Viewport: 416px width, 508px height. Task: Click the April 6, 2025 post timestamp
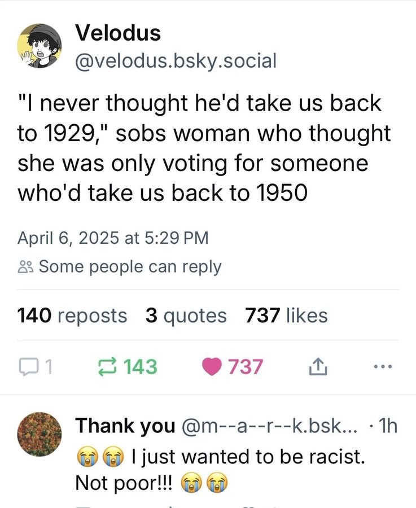click(113, 238)
